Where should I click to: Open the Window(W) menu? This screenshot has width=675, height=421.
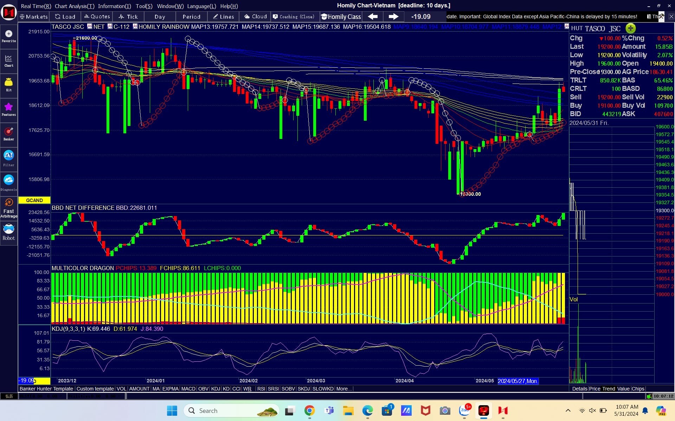click(x=170, y=6)
